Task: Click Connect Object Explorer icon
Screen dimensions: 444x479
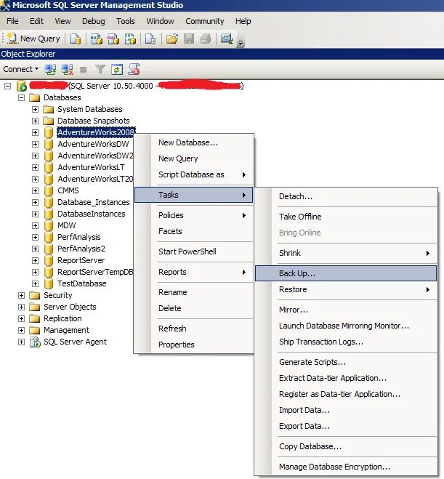Action: [50, 69]
